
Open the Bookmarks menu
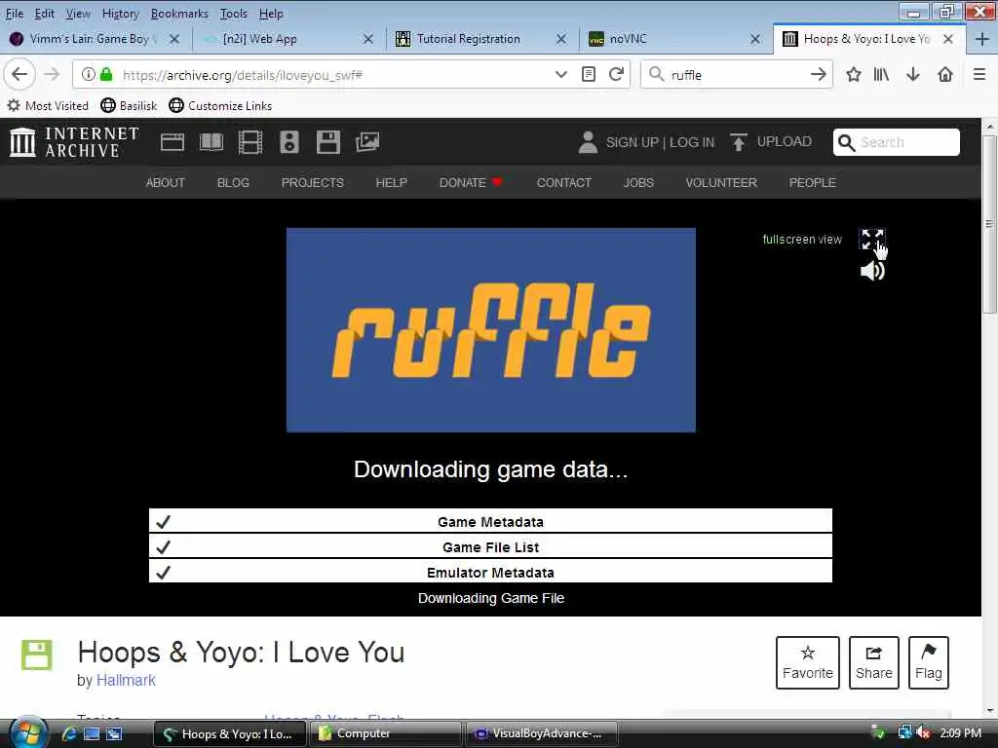179,14
